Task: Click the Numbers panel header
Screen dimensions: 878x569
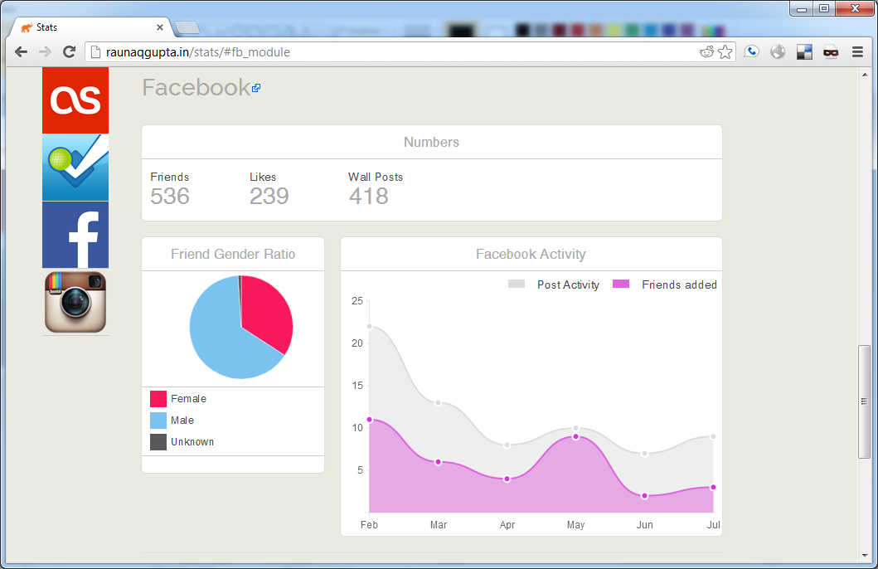Action: (x=432, y=143)
